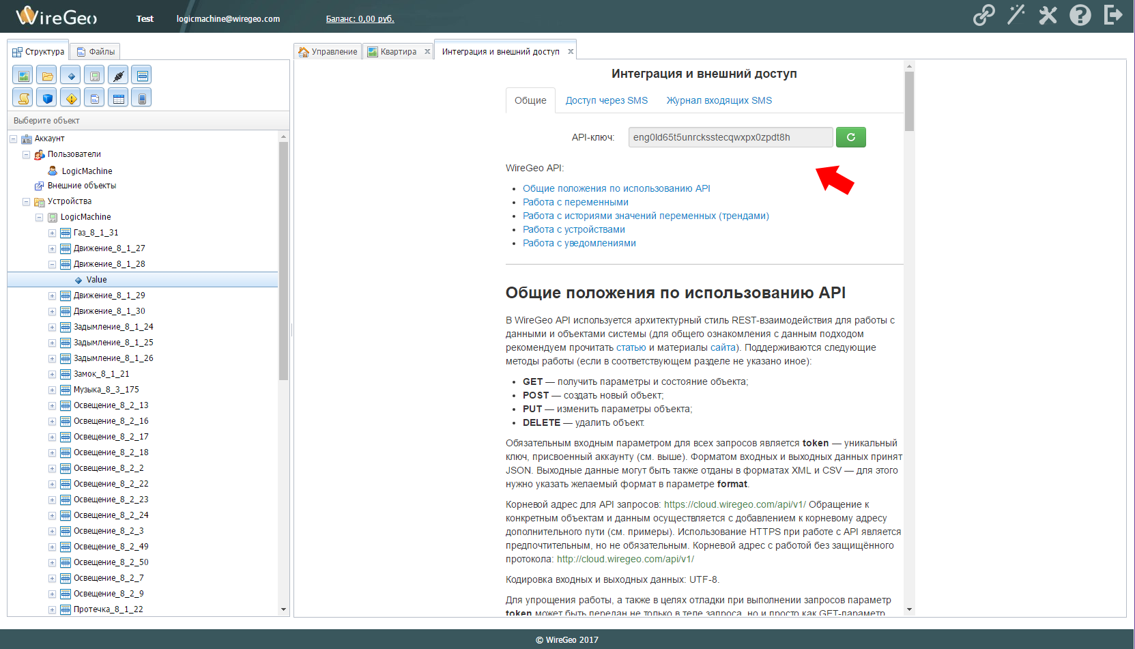Click the yellow warning sign toolbar icon
The image size is (1135, 649).
point(71,98)
